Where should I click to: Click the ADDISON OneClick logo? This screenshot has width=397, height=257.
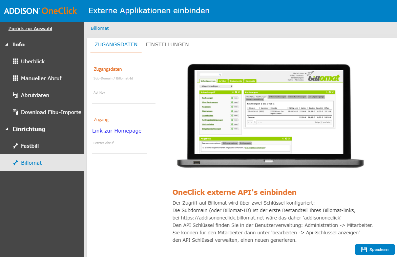coord(41,11)
